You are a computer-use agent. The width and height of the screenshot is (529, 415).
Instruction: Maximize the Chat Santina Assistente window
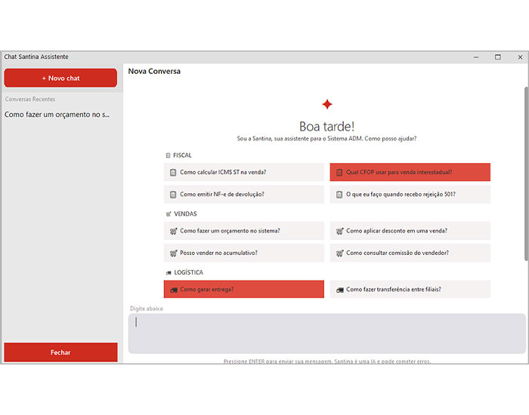pos(497,57)
